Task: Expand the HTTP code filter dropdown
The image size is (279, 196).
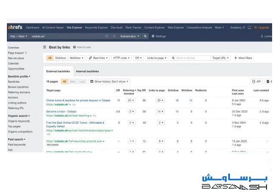Action: [121, 58]
